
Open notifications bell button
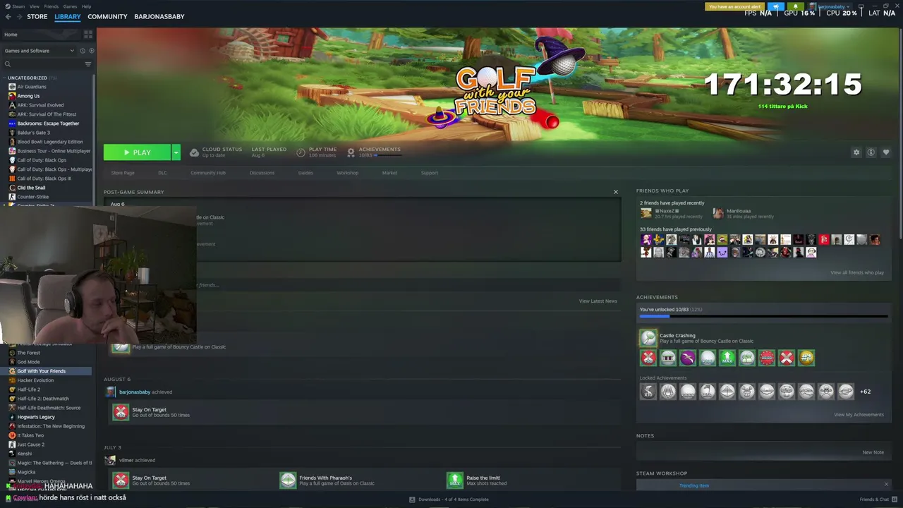796,7
